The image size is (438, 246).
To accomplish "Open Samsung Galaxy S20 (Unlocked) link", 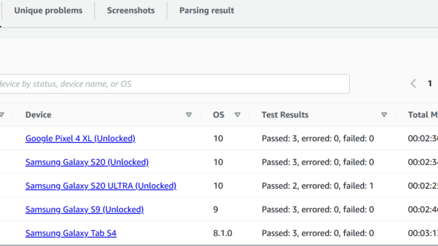I will point(87,162).
